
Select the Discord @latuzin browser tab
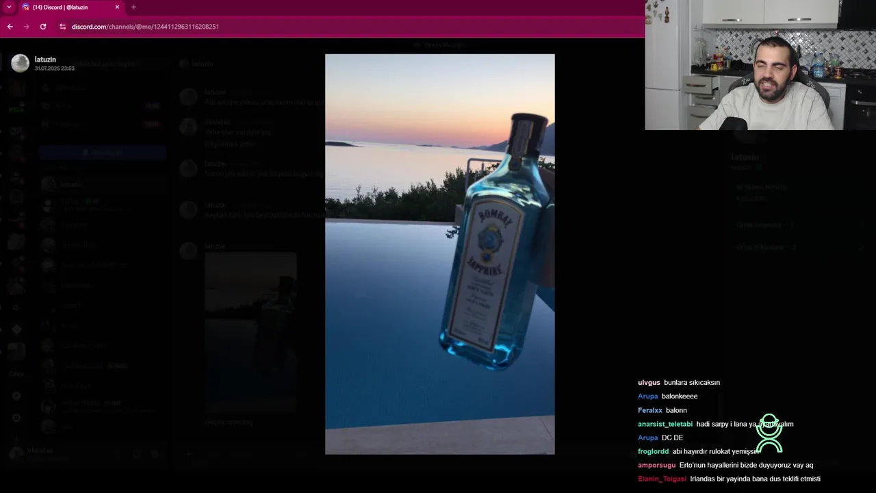pos(70,7)
